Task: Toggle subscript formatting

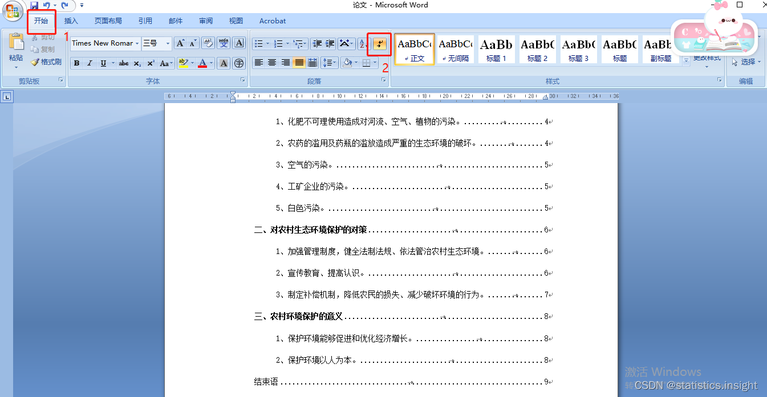Action: (137, 63)
